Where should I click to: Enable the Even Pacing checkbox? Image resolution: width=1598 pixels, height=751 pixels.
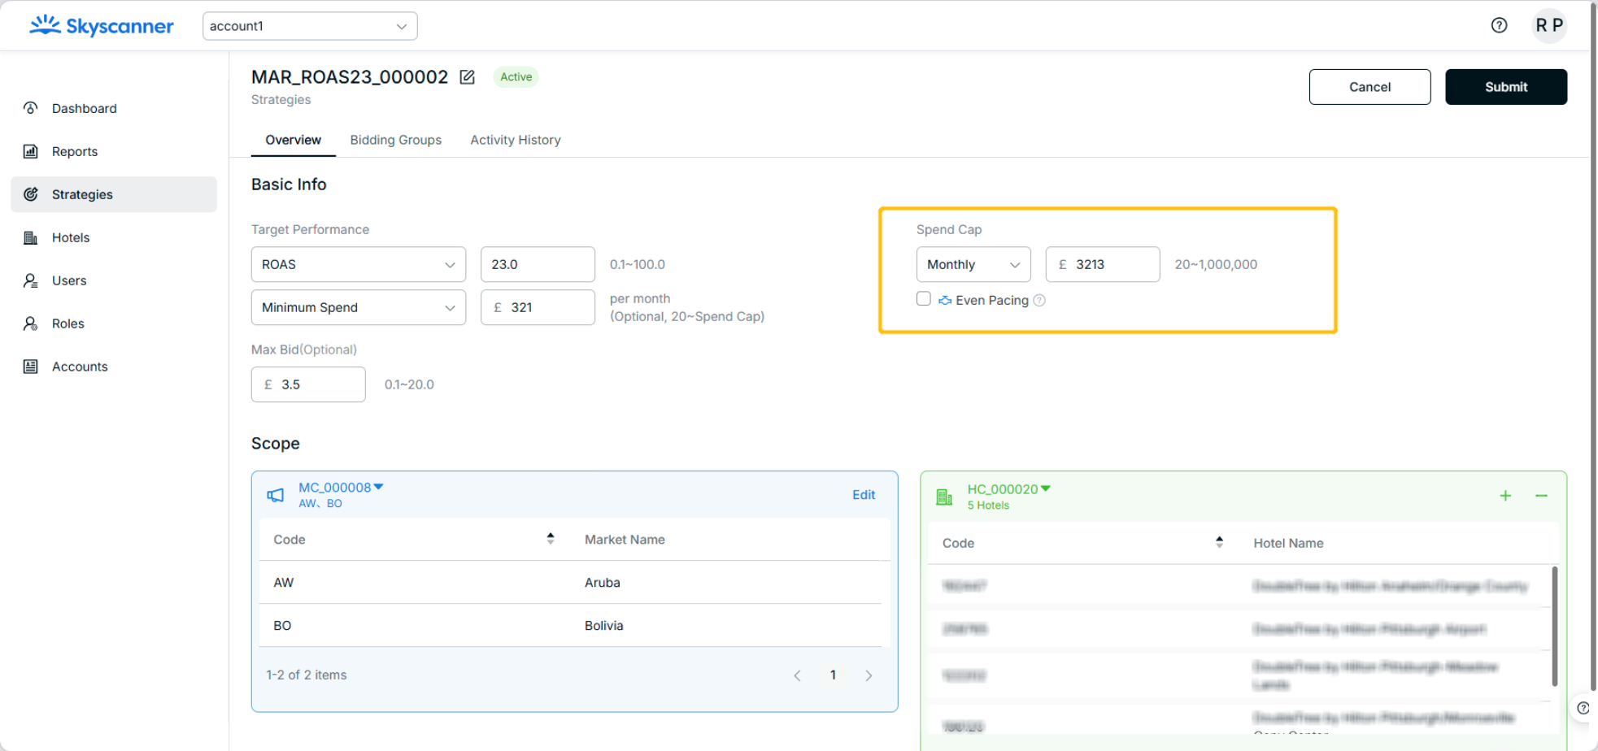coord(924,299)
